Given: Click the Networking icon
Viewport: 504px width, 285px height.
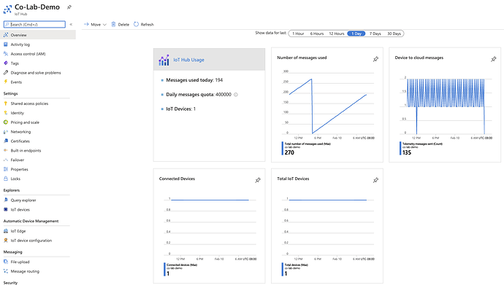Looking at the screenshot, I should [5, 132].
